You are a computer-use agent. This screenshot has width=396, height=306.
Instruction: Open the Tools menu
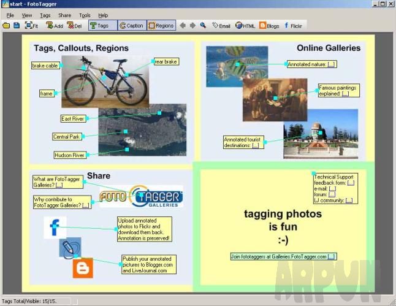[85, 15]
